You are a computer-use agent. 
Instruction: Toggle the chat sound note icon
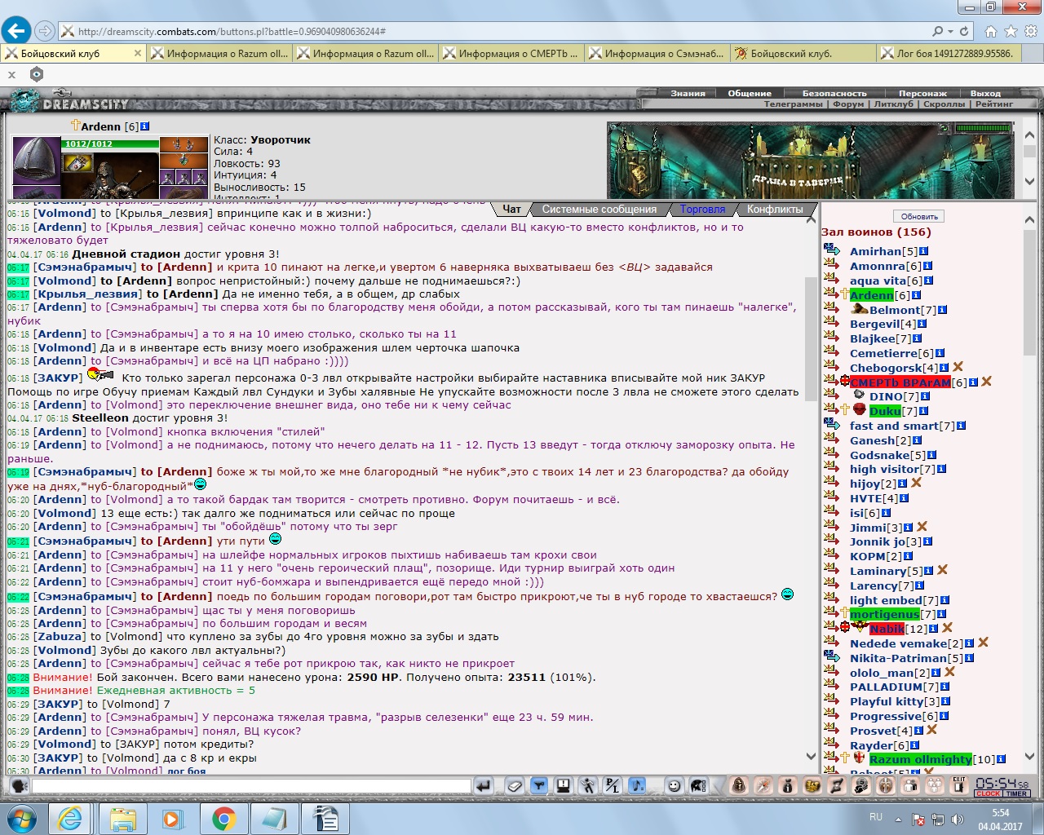coord(637,786)
